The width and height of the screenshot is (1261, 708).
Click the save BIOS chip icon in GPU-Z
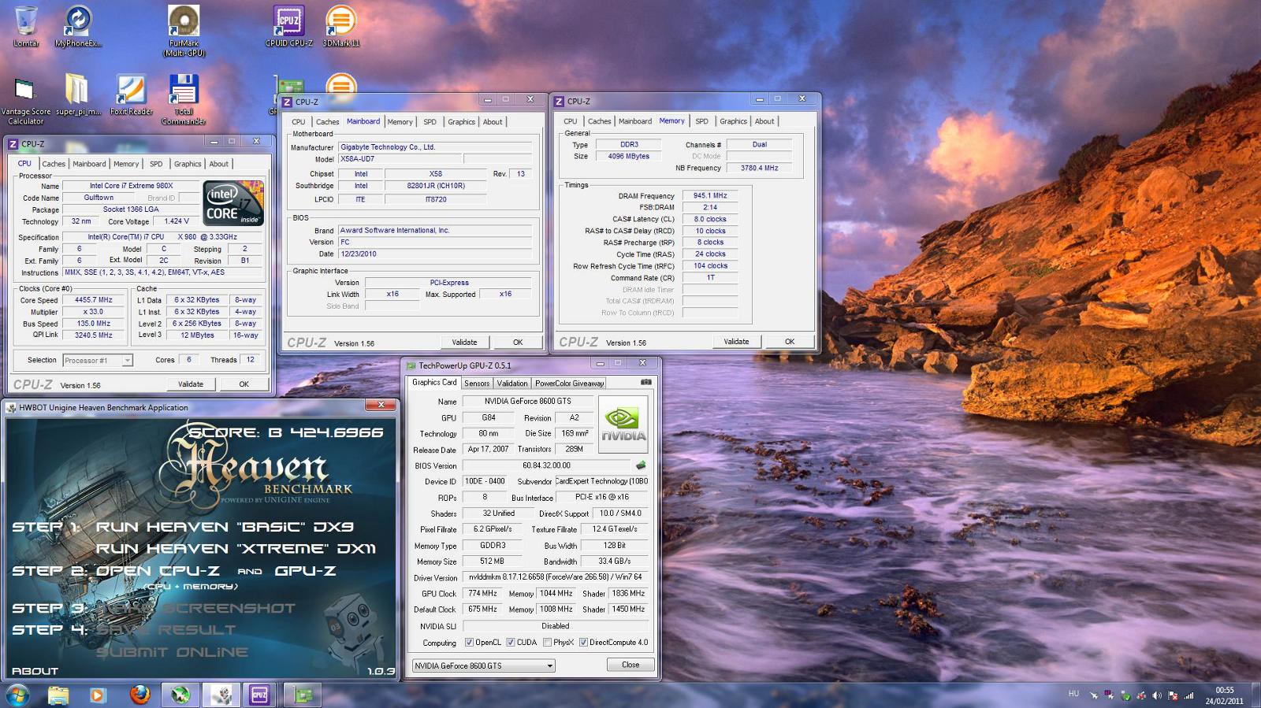[x=641, y=465]
